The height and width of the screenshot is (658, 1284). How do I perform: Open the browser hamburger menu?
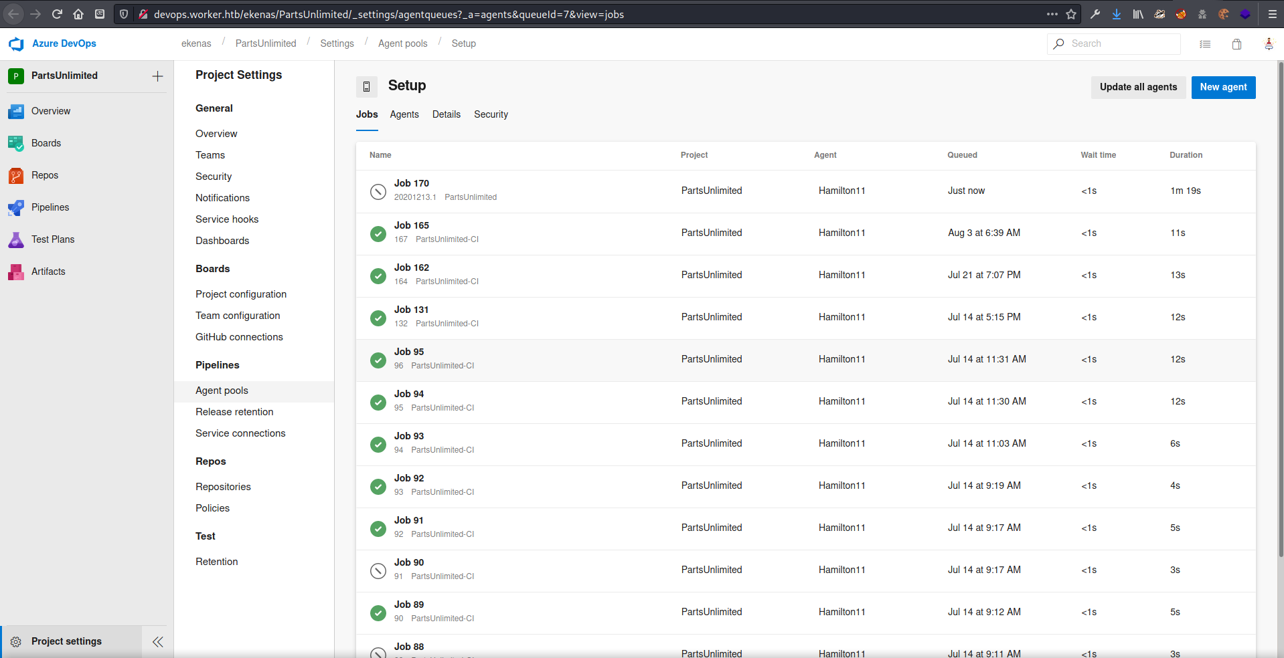pos(1272,14)
